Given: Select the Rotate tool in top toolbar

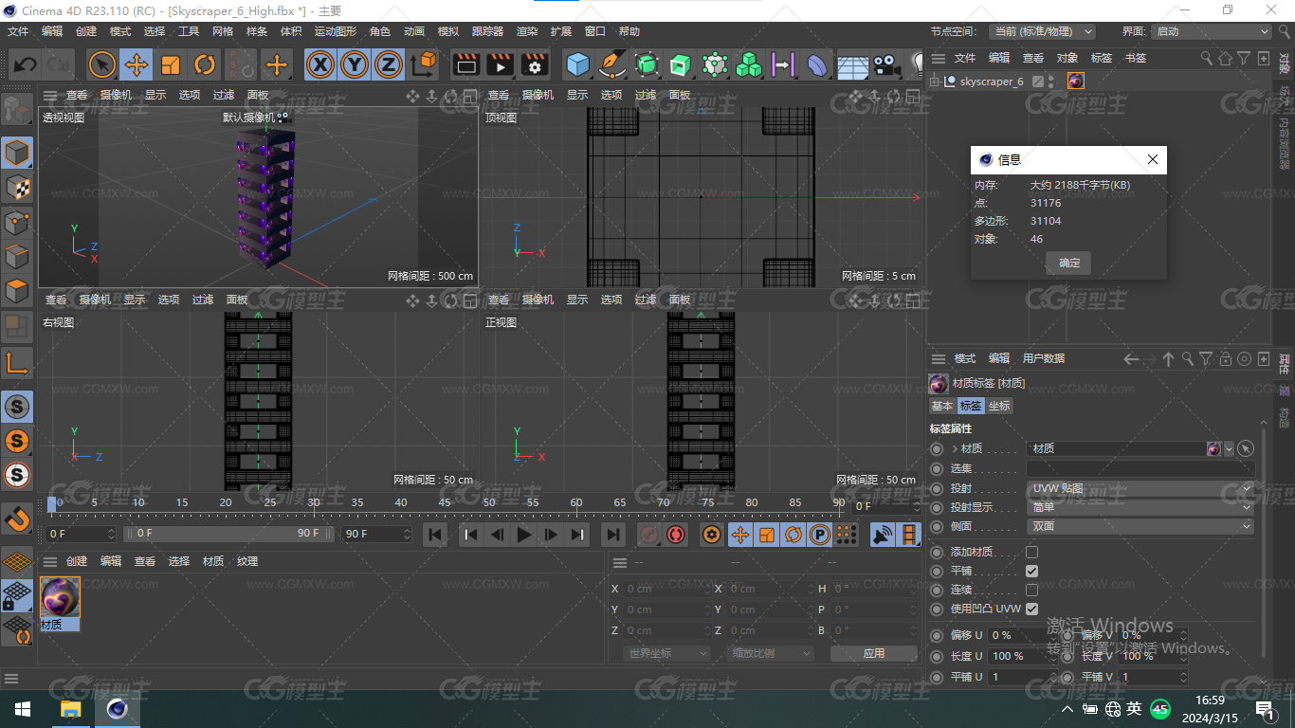Looking at the screenshot, I should [x=205, y=64].
